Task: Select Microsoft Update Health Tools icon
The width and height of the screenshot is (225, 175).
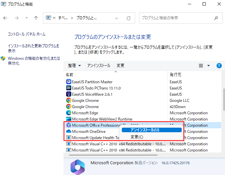Action: 69,137
